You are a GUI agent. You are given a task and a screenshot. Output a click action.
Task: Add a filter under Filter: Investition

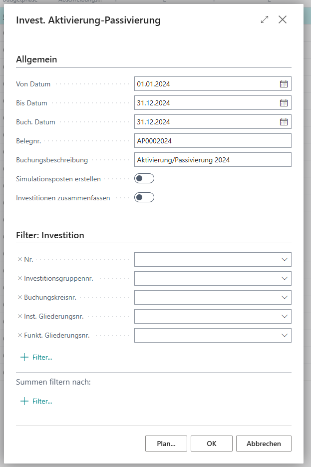pyautogui.click(x=36, y=358)
